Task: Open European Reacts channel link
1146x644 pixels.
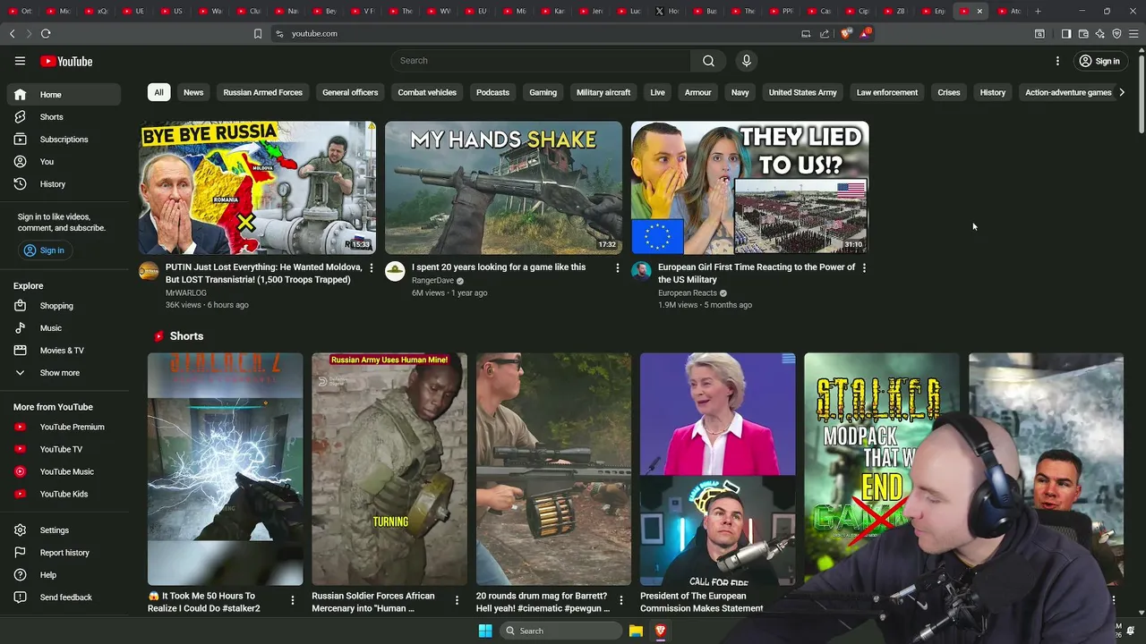Action: (687, 292)
